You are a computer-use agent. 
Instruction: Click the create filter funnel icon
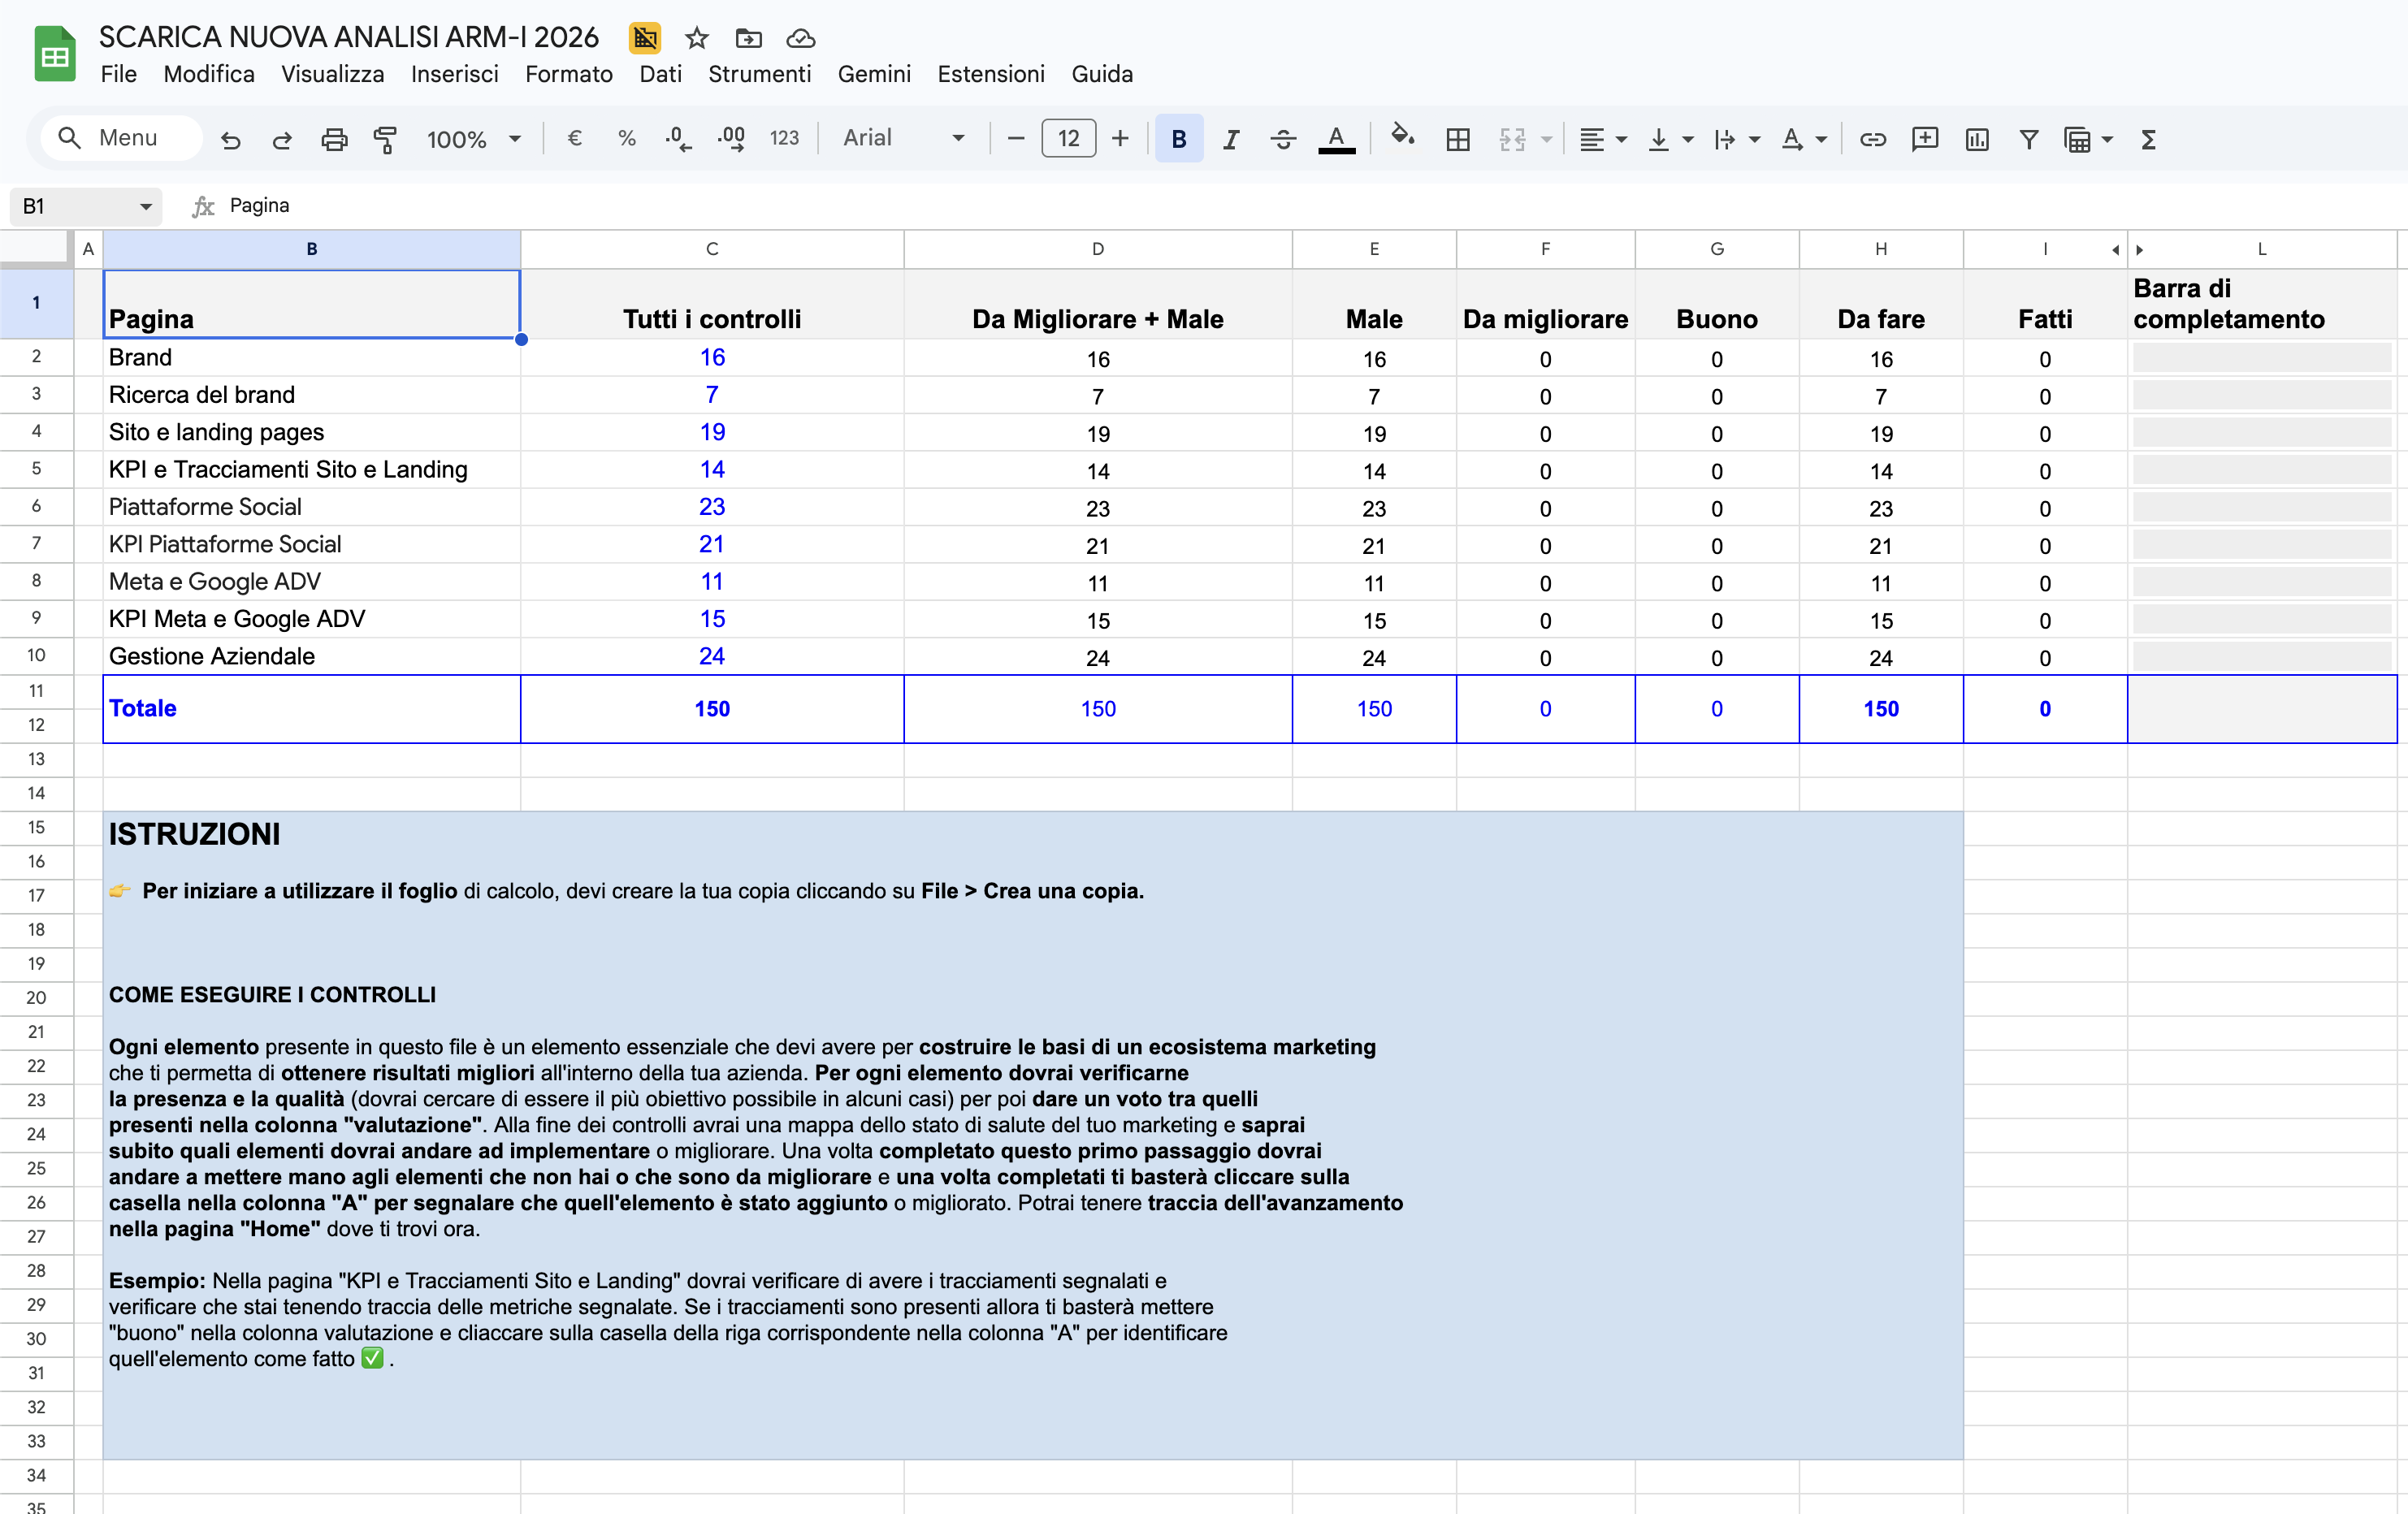2029,139
